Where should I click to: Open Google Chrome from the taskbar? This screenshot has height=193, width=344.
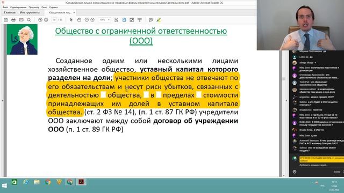pos(48,182)
